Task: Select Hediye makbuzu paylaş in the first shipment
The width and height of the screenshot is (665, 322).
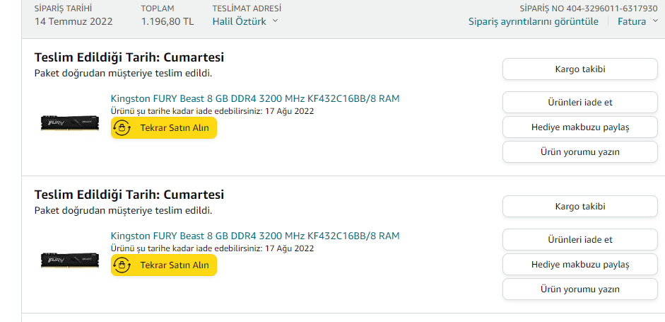Action: (580, 127)
